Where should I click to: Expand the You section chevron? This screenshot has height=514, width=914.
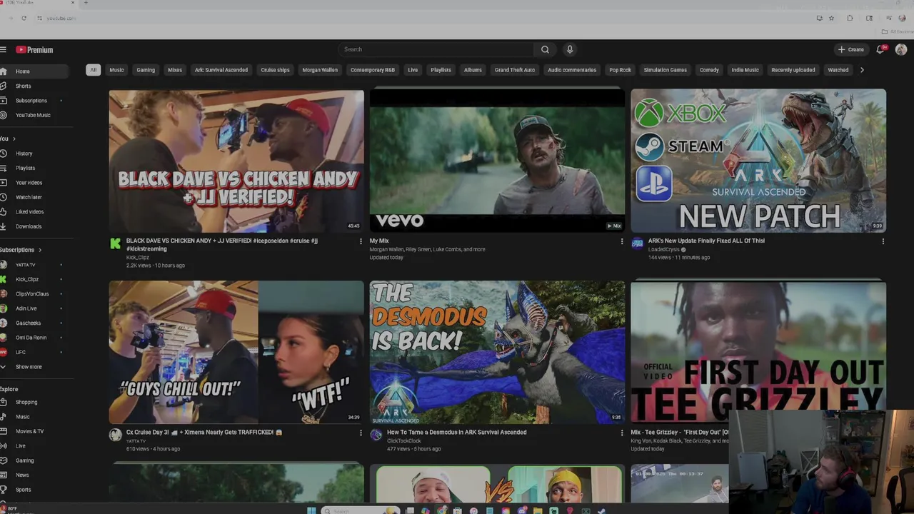pyautogui.click(x=14, y=138)
